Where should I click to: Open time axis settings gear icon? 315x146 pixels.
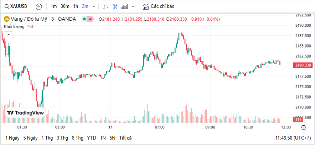[x=303, y=127]
